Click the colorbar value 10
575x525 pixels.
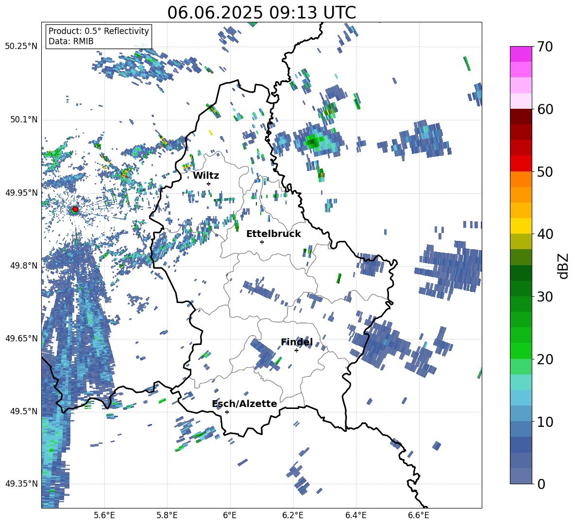tap(545, 422)
